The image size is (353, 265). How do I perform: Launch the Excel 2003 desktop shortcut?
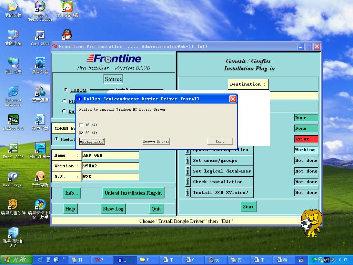click(x=13, y=151)
